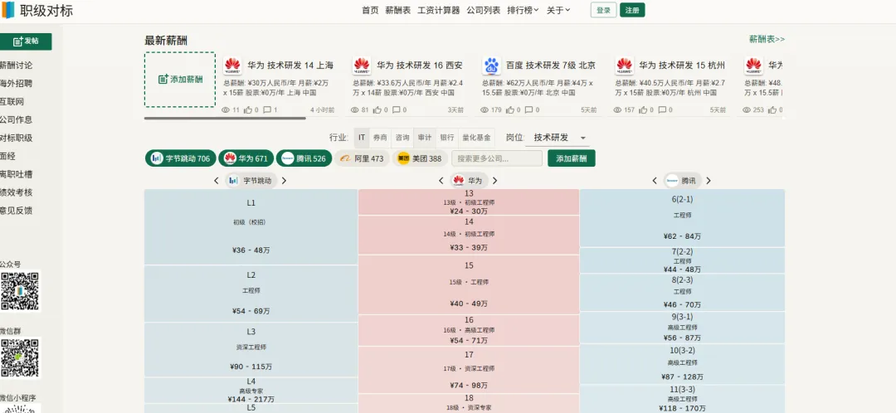Like the 华为 技术研发 16 西安 post
The image size is (896, 413).
(x=377, y=109)
